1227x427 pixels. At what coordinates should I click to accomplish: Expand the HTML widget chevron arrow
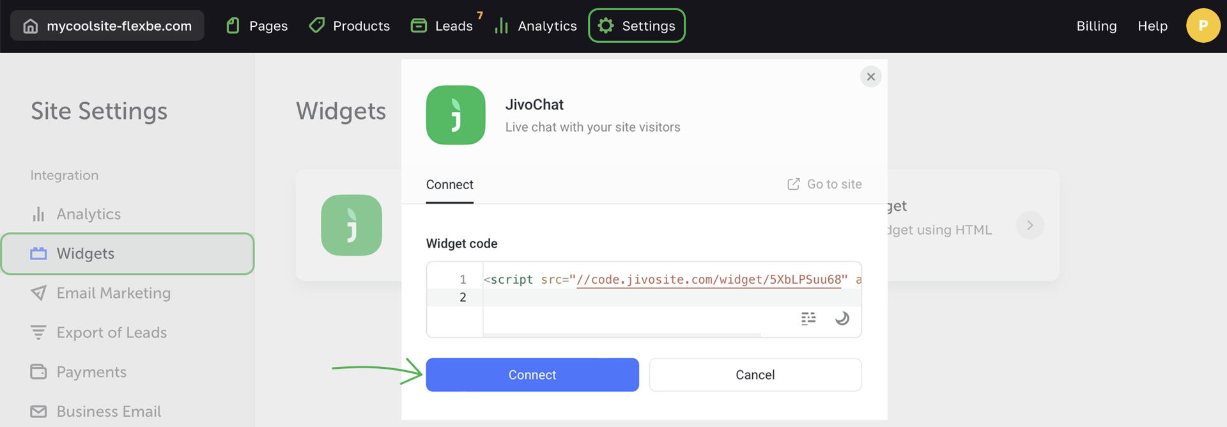(1030, 225)
